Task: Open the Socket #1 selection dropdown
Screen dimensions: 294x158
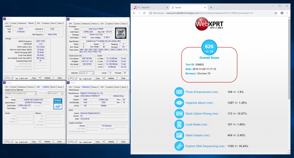Action: (x=87, y=73)
